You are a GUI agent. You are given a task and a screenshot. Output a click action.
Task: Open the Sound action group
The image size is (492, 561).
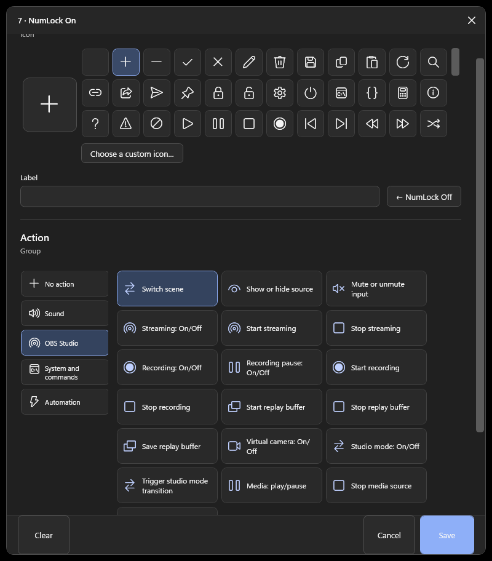point(65,314)
